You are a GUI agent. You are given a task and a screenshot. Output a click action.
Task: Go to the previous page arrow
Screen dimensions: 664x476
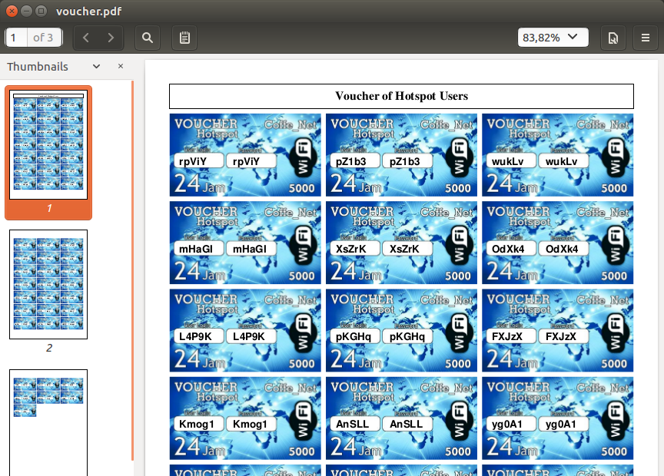coord(86,38)
